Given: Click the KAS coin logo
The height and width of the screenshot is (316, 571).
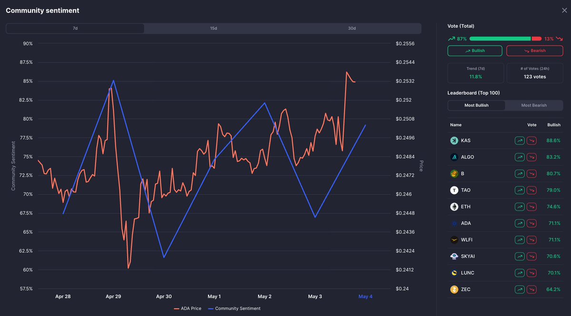Looking at the screenshot, I should tap(454, 141).
